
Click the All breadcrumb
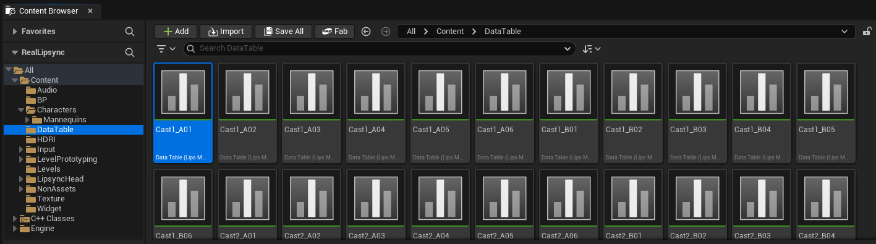point(411,32)
